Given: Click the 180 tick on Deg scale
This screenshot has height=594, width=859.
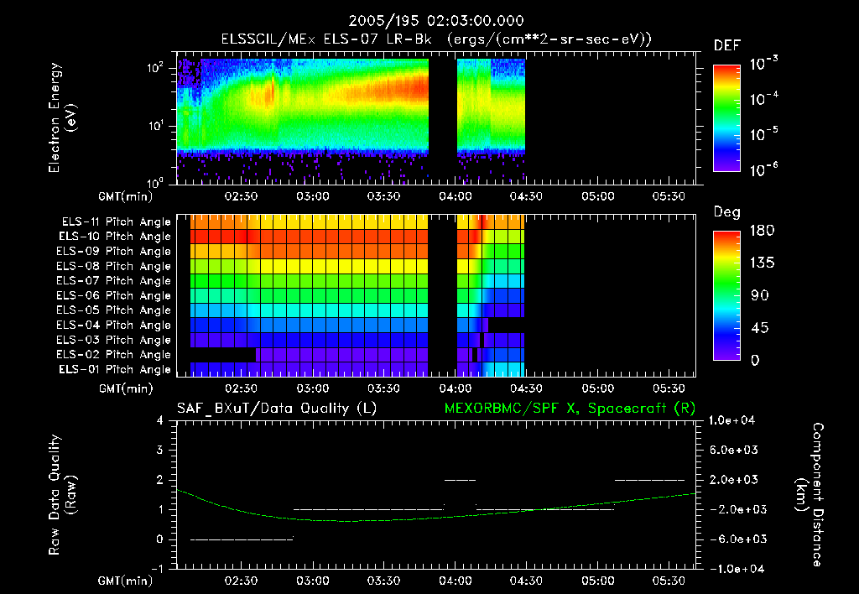Looking at the screenshot, I should click(762, 230).
